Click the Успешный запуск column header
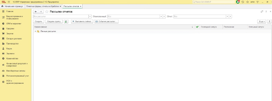This screenshot has width=272, height=101. click(x=259, y=27)
